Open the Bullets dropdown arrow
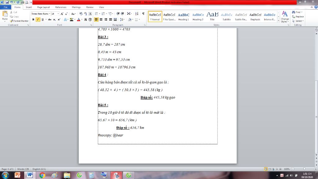 (x=99, y=14)
